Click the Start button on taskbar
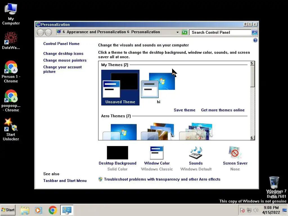Screen dimensions: 288x216 8,210
